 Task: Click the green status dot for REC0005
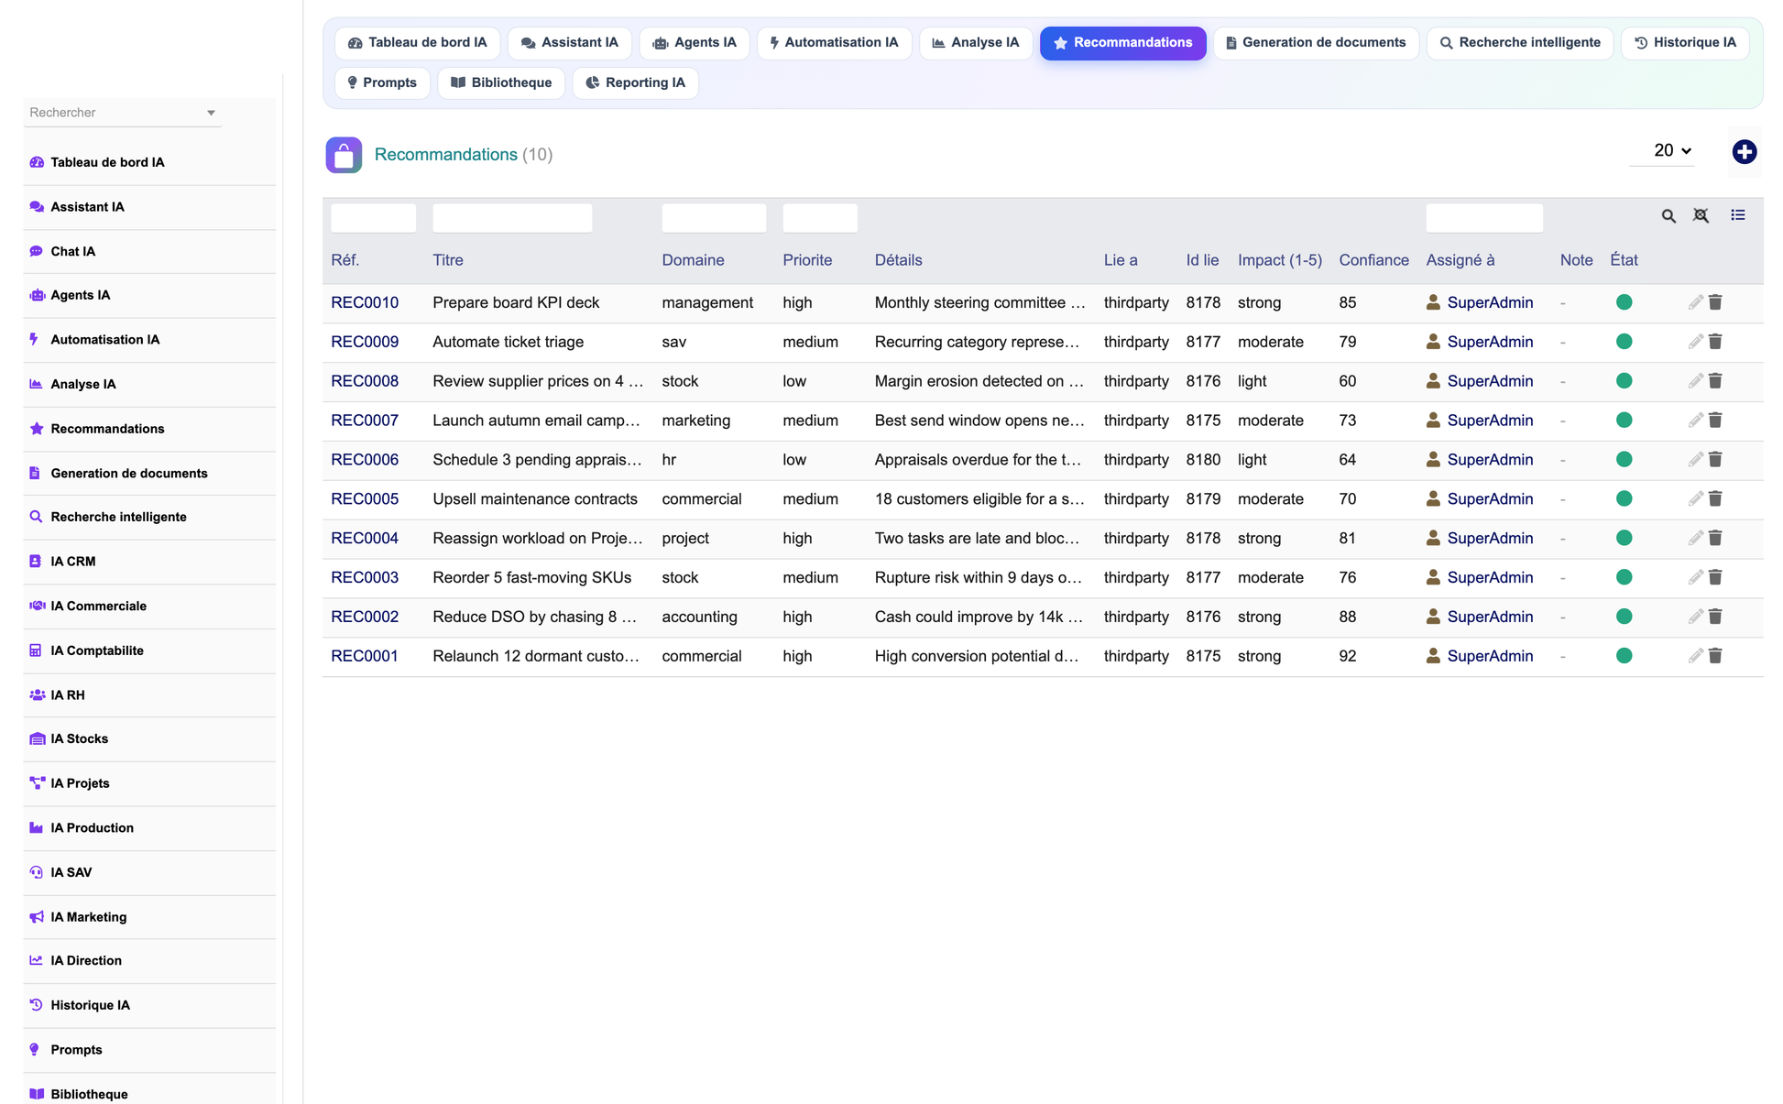point(1624,499)
